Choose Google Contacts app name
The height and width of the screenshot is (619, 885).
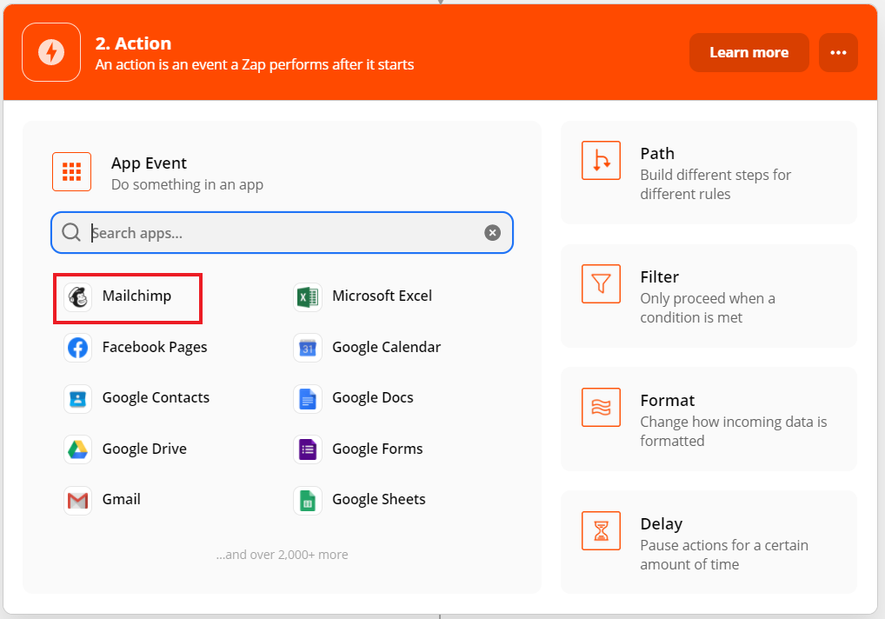tap(156, 398)
